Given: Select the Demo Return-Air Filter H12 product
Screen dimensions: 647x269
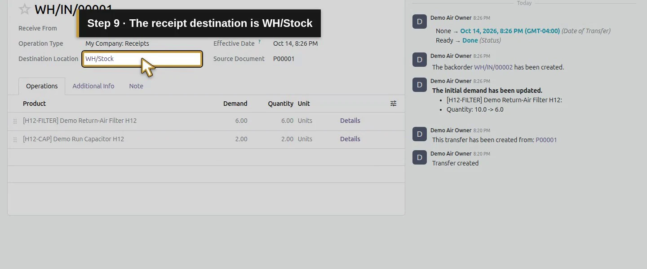Looking at the screenshot, I should coord(80,121).
